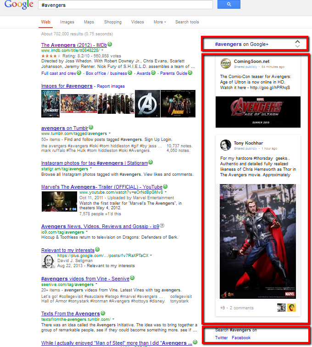Click first commenter avatar on Thor post
The height and width of the screenshot is (347, 312).
[281, 308]
